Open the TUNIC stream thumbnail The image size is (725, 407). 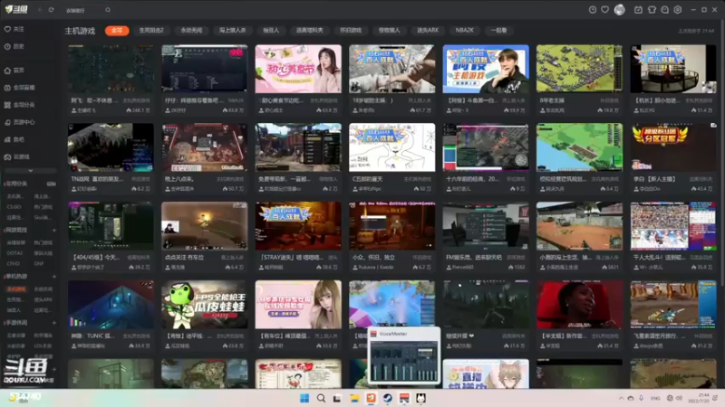point(111,305)
